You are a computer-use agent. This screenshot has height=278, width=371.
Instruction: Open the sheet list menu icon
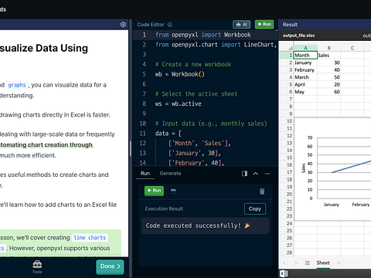coord(308,263)
